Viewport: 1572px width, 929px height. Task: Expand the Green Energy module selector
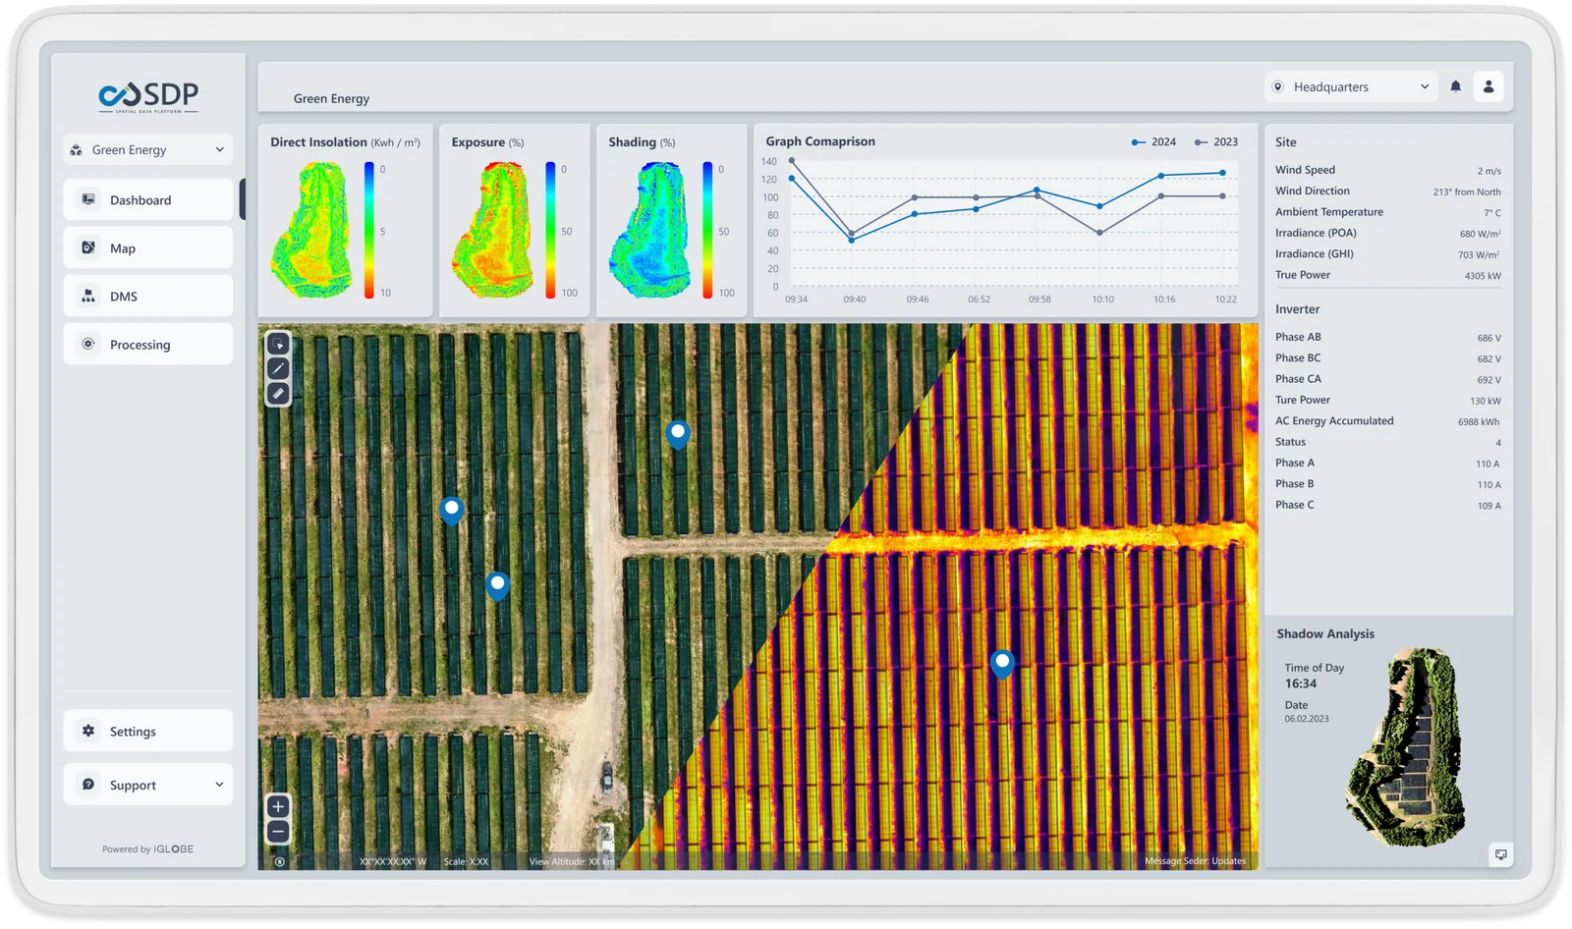tap(147, 149)
